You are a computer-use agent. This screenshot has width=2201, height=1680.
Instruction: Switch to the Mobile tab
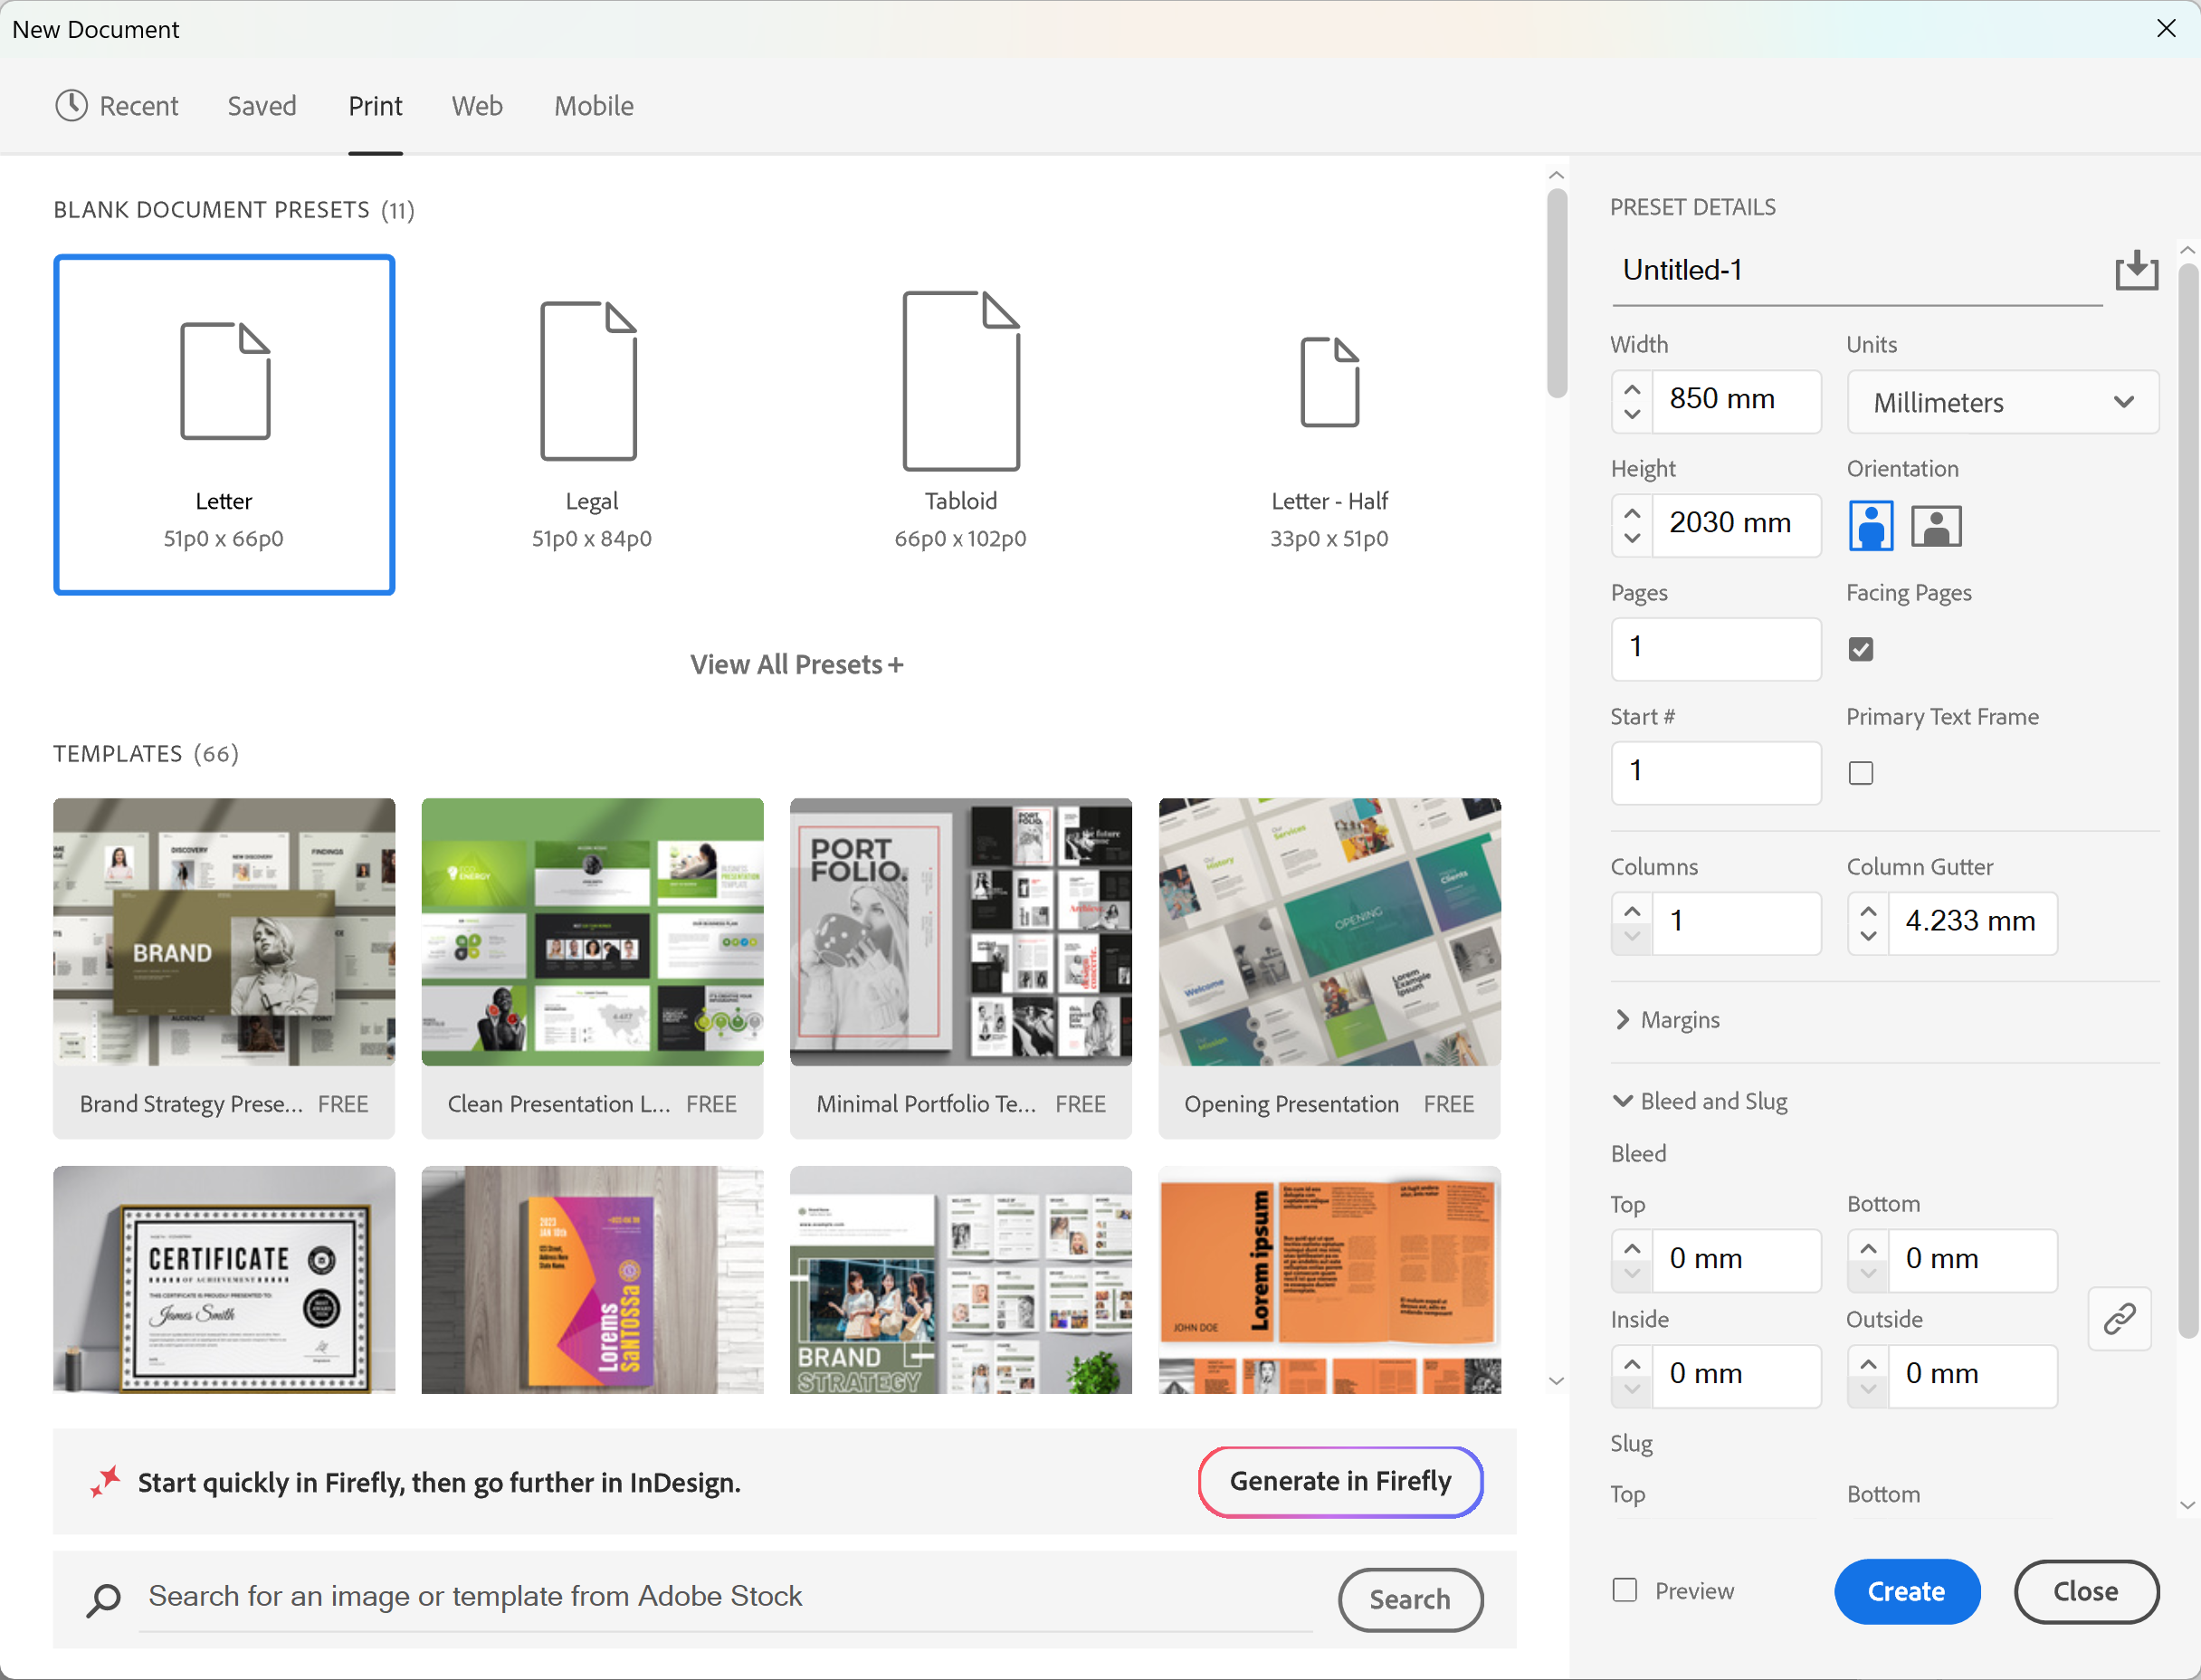(x=594, y=105)
